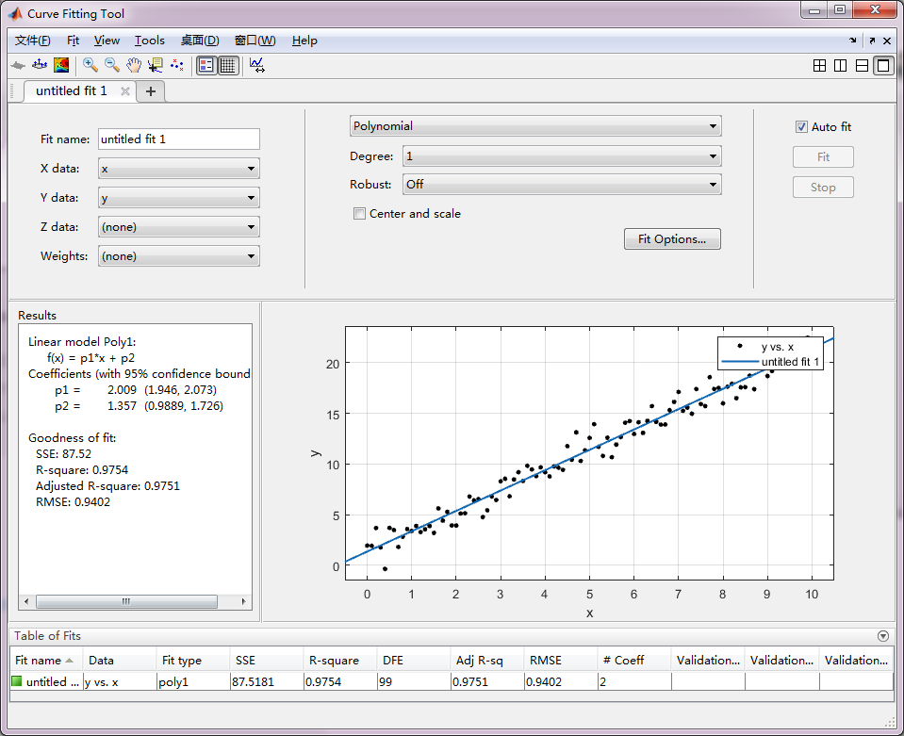Click the Adjust Axes Limits icon
Image resolution: width=904 pixels, height=736 pixels.
[x=257, y=65]
